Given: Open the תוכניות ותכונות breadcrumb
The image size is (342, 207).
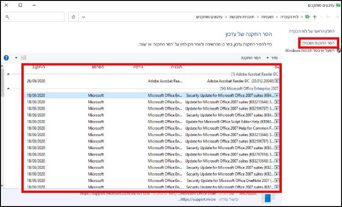Looking at the screenshot, I should [x=242, y=17].
